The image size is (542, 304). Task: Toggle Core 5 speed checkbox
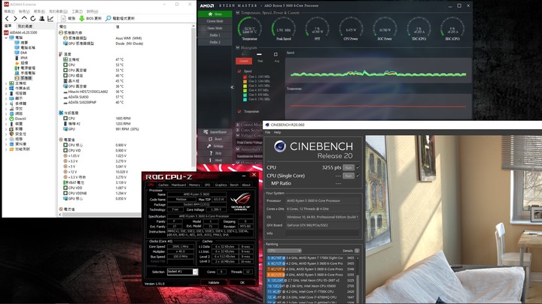point(245,95)
